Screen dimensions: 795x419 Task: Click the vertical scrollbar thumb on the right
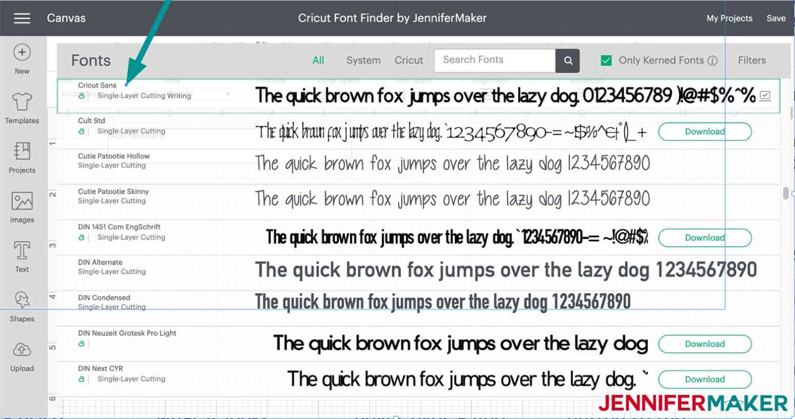coord(786,193)
